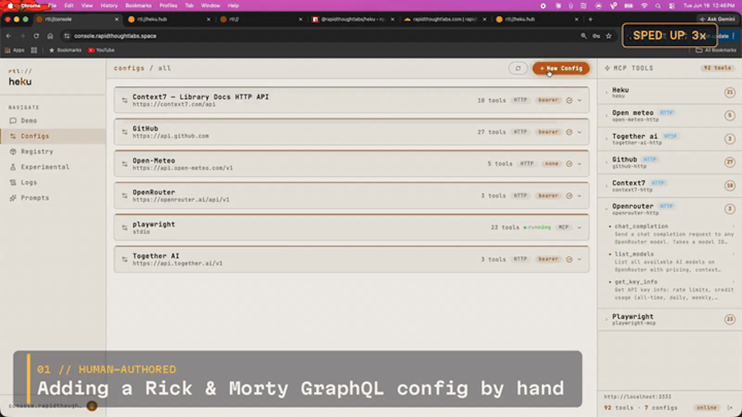Click the Context7 card's left swap icon
This screenshot has width=742, height=417.
click(124, 100)
